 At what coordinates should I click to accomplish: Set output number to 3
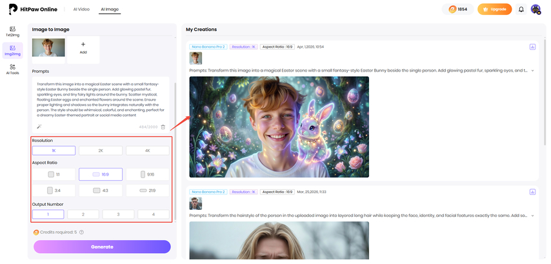(x=119, y=214)
